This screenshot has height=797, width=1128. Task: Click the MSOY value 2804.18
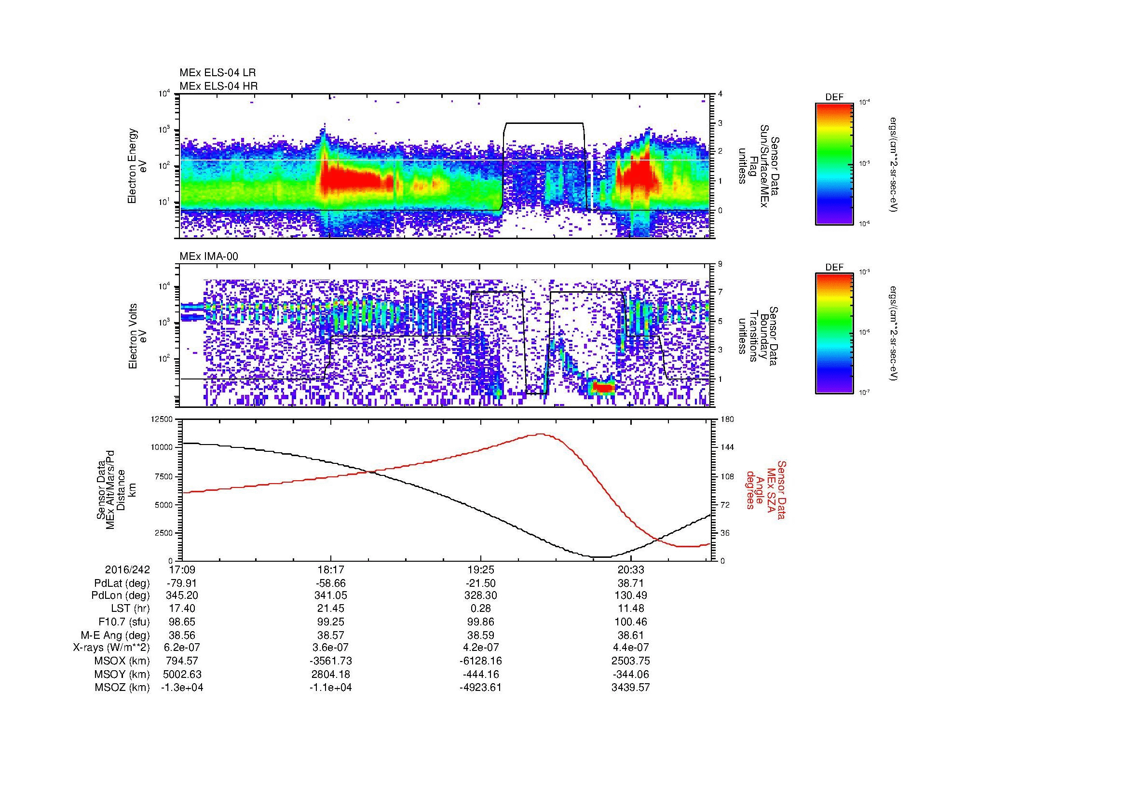click(331, 675)
